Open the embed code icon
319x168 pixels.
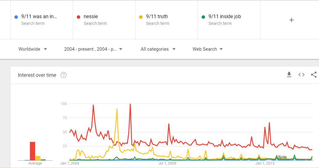(x=301, y=75)
